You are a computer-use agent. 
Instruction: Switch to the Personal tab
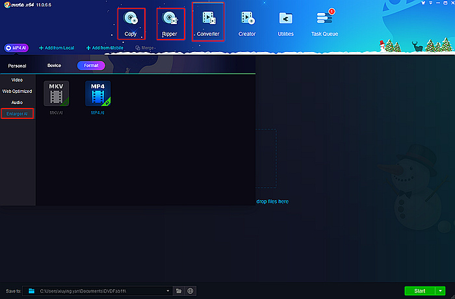pyautogui.click(x=18, y=66)
